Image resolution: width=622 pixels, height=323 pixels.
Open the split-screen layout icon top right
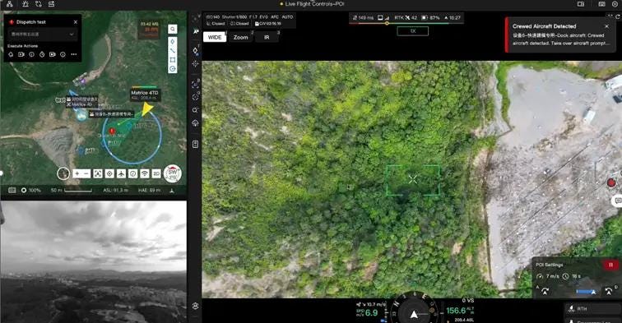coord(581,4)
